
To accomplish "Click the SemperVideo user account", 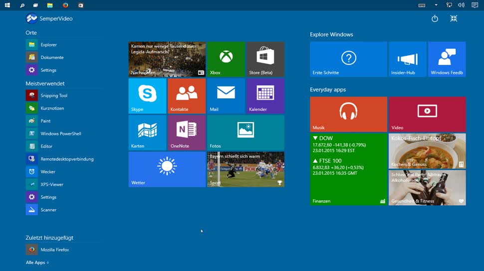I will (x=49, y=18).
